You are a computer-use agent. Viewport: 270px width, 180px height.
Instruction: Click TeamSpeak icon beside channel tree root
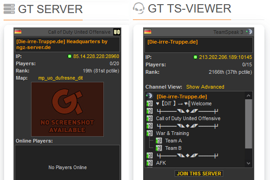point(150,96)
